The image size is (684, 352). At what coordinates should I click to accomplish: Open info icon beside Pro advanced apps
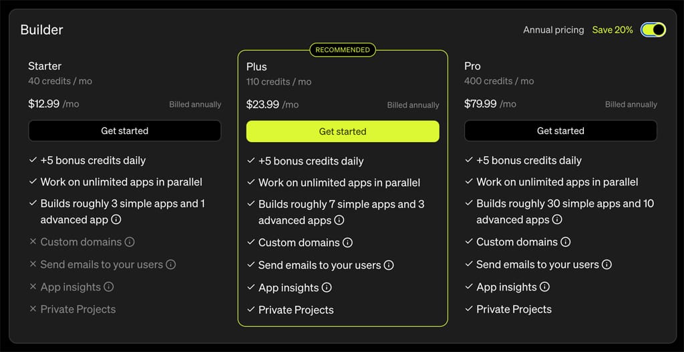pyautogui.click(x=557, y=219)
